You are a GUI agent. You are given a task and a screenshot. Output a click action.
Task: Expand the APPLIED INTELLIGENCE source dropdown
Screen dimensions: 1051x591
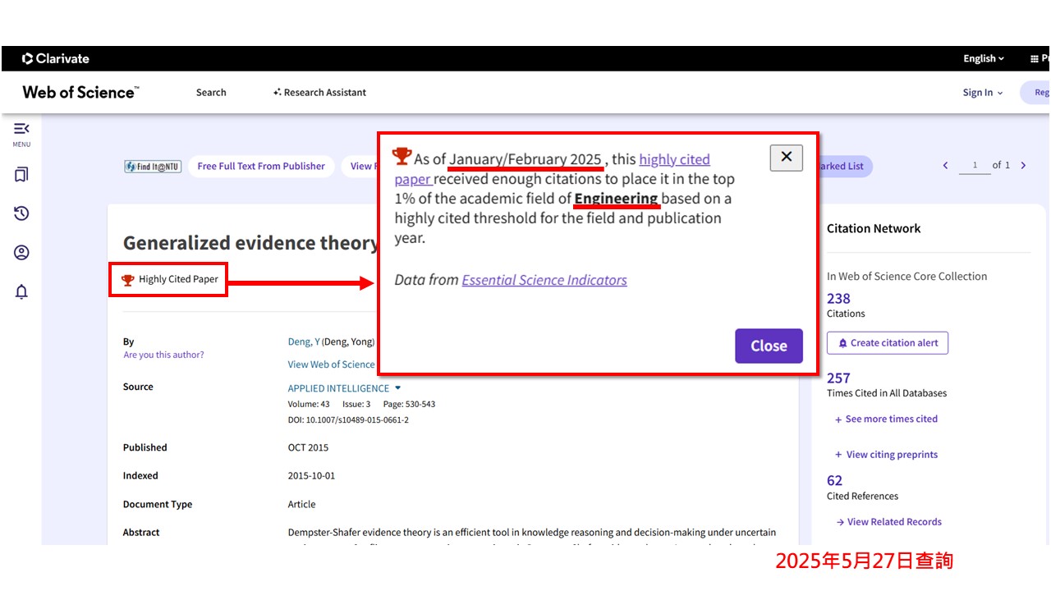tap(344, 388)
